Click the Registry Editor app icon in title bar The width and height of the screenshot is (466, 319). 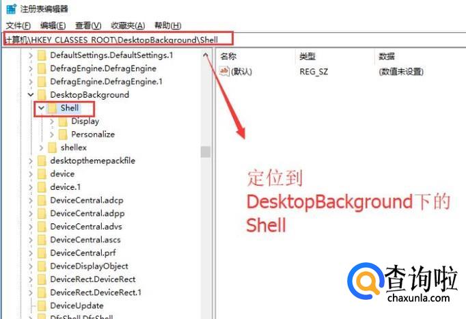(x=11, y=9)
